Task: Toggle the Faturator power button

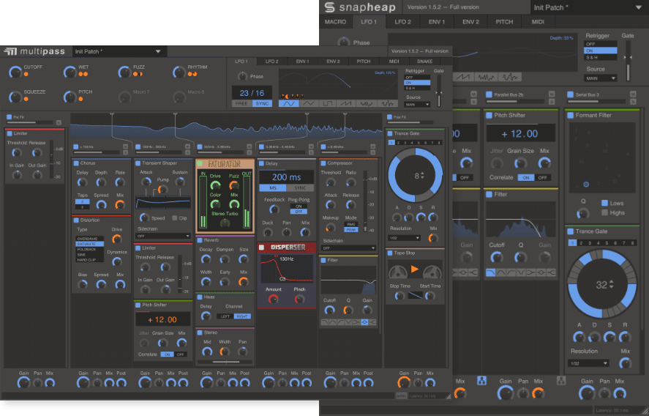Action: click(x=200, y=163)
